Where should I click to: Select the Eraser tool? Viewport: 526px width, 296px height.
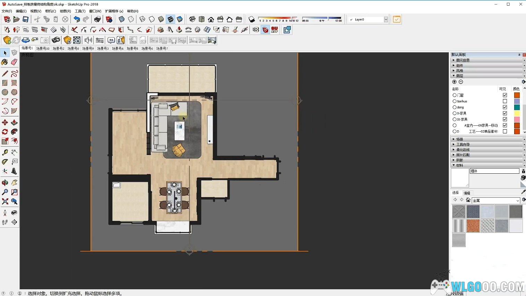coord(14,62)
